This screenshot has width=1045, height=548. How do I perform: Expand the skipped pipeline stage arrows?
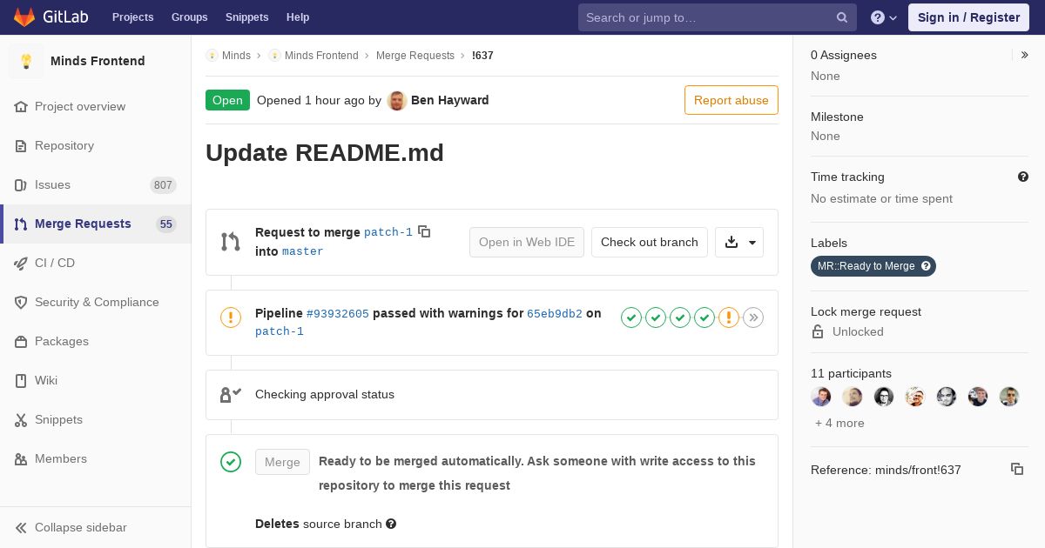pyautogui.click(x=753, y=317)
